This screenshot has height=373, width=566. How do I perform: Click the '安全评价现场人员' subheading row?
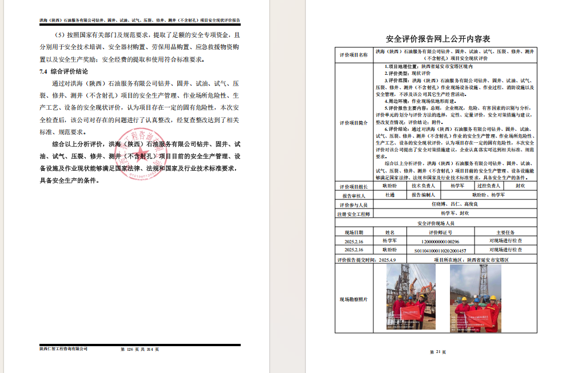[438, 223]
